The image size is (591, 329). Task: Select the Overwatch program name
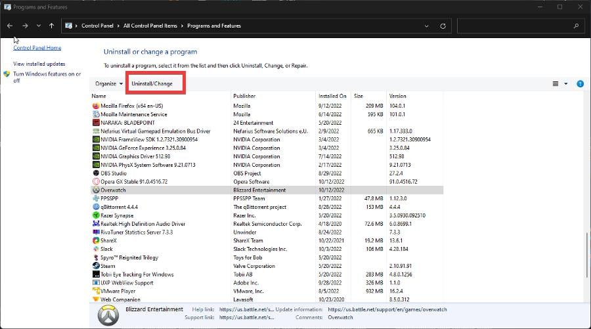tap(113, 190)
